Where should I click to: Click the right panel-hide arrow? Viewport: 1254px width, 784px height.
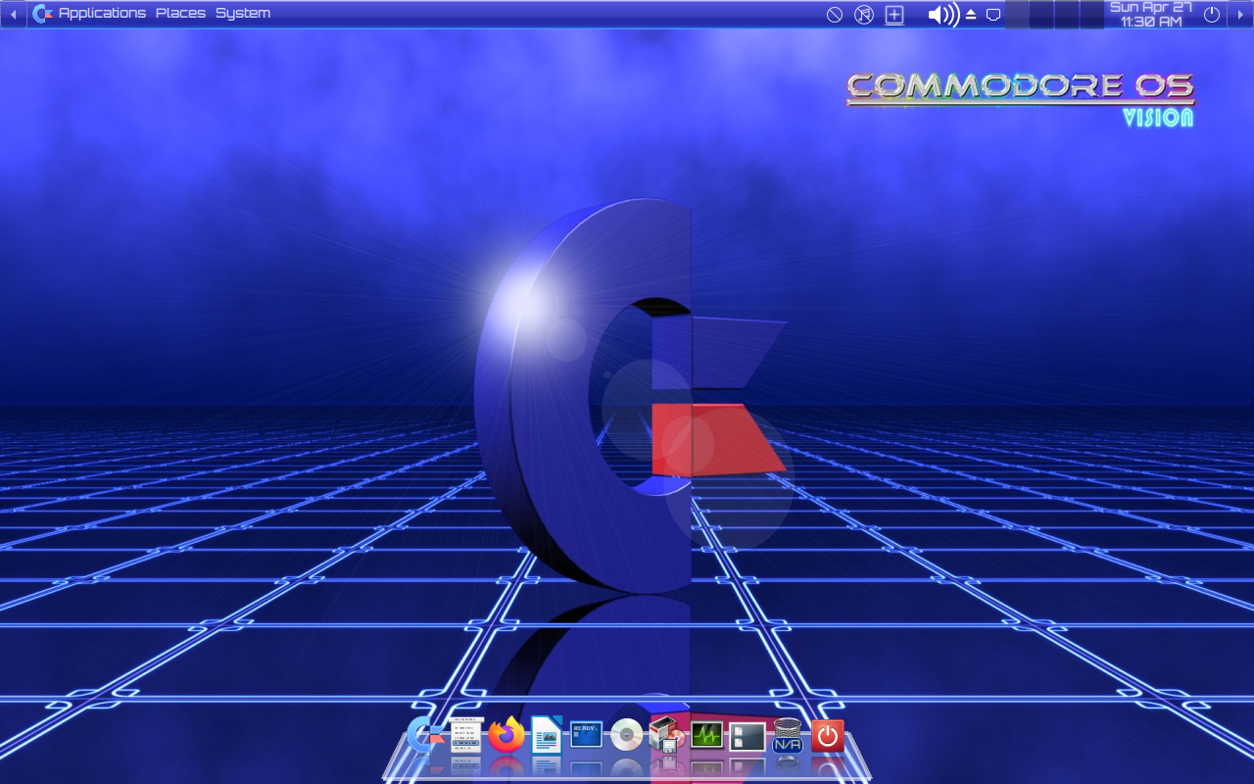pos(1240,14)
